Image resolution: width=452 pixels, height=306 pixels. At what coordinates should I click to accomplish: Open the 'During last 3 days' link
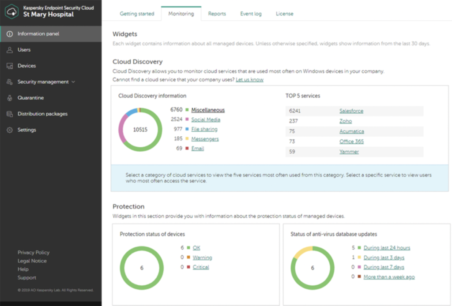tap(384, 257)
